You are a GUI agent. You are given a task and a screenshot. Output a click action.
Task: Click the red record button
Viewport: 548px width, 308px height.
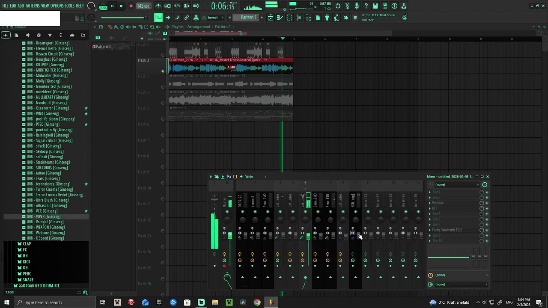pos(131,6)
